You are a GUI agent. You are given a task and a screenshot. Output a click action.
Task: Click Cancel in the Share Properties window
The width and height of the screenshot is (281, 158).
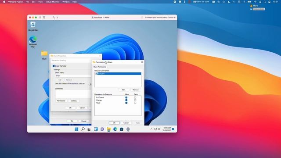pyautogui.click(x=84, y=121)
